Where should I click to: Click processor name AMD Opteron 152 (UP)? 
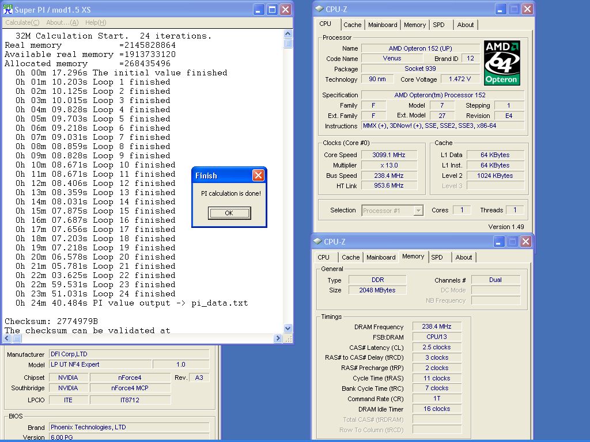tap(420, 48)
